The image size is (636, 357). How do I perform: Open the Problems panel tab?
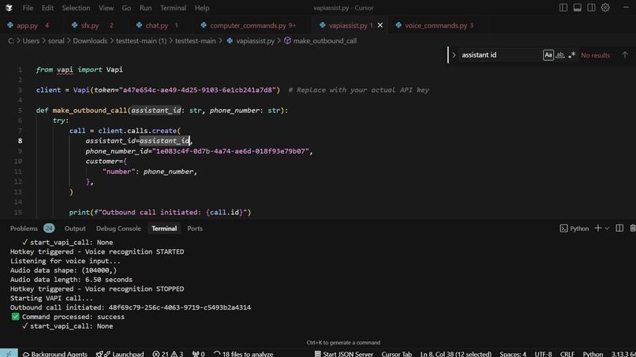(x=24, y=229)
